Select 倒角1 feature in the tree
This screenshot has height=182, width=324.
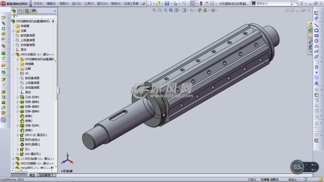pyautogui.click(x=29, y=116)
